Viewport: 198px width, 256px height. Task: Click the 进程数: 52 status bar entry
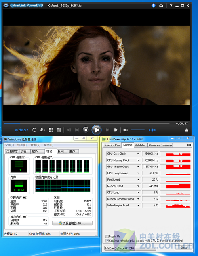(x=11, y=234)
